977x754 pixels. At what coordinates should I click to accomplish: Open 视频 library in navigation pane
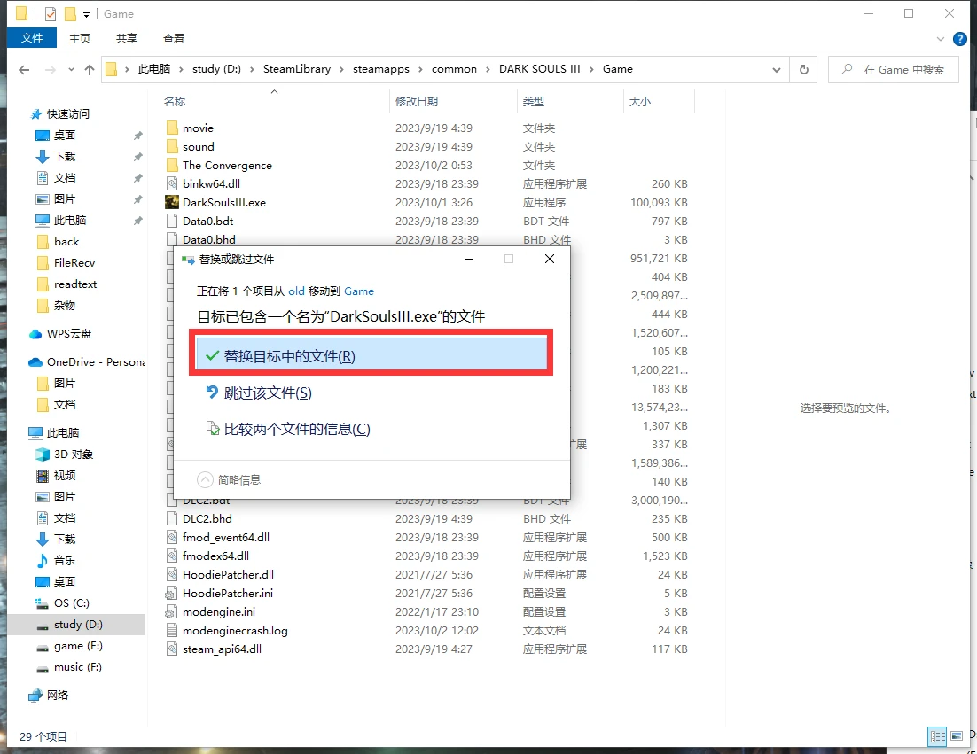[x=65, y=476]
